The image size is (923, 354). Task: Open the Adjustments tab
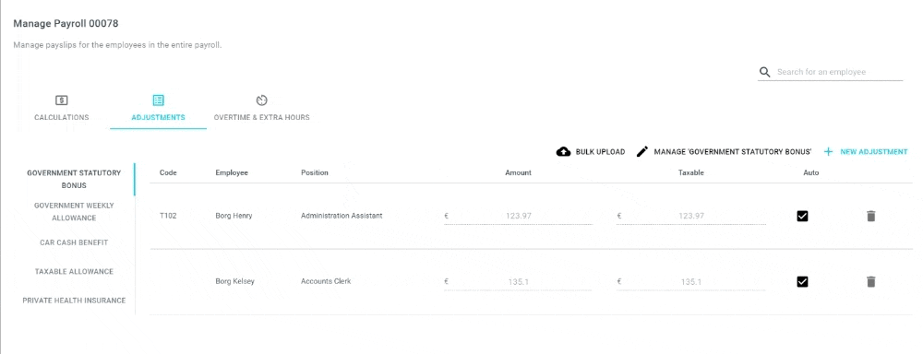tap(158, 107)
